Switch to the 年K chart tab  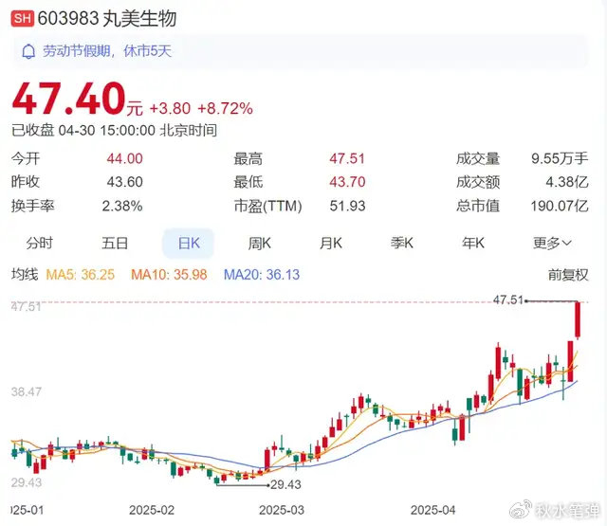click(x=473, y=244)
